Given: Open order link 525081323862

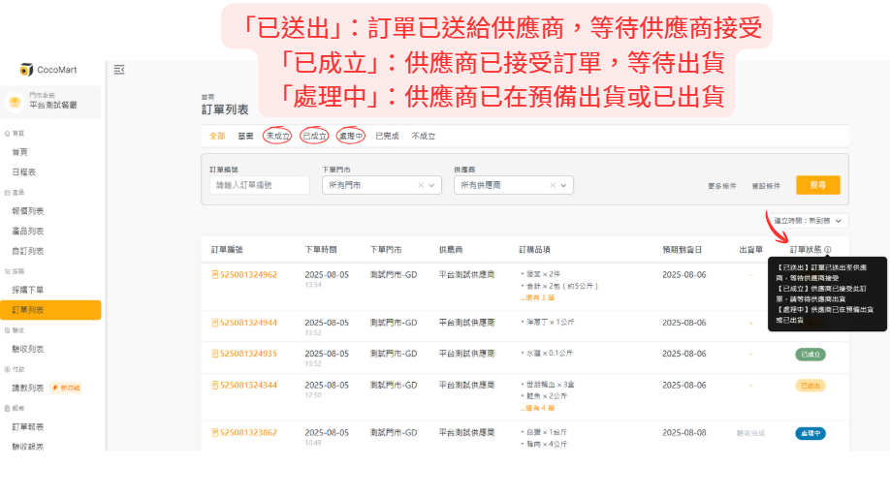Looking at the screenshot, I should pos(248,433).
